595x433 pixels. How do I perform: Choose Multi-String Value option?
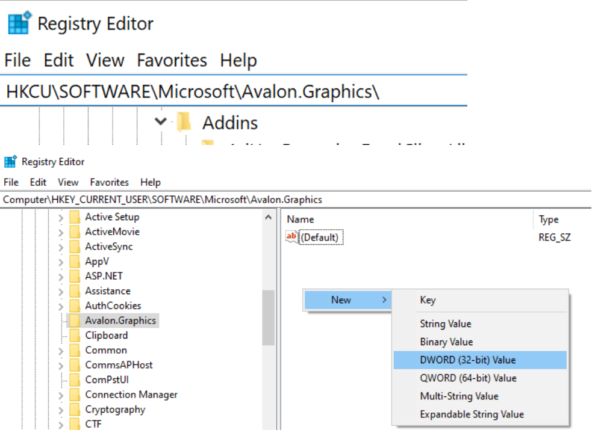tap(480, 396)
